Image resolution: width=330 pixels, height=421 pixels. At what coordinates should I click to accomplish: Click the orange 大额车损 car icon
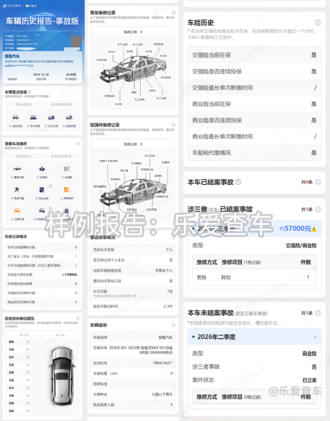point(17,210)
